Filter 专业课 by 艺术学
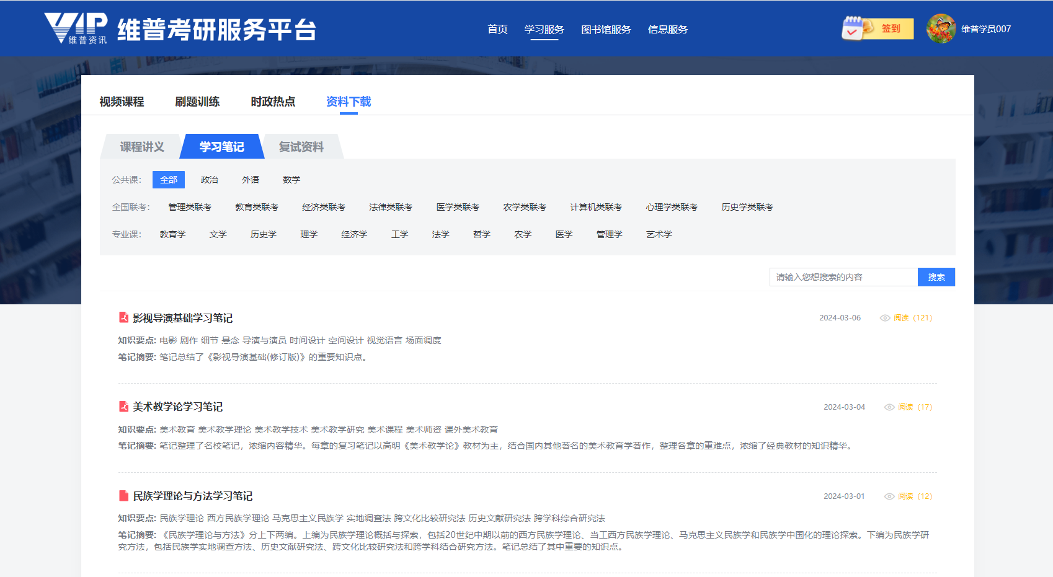Screen dimensions: 1053x577 click(659, 234)
